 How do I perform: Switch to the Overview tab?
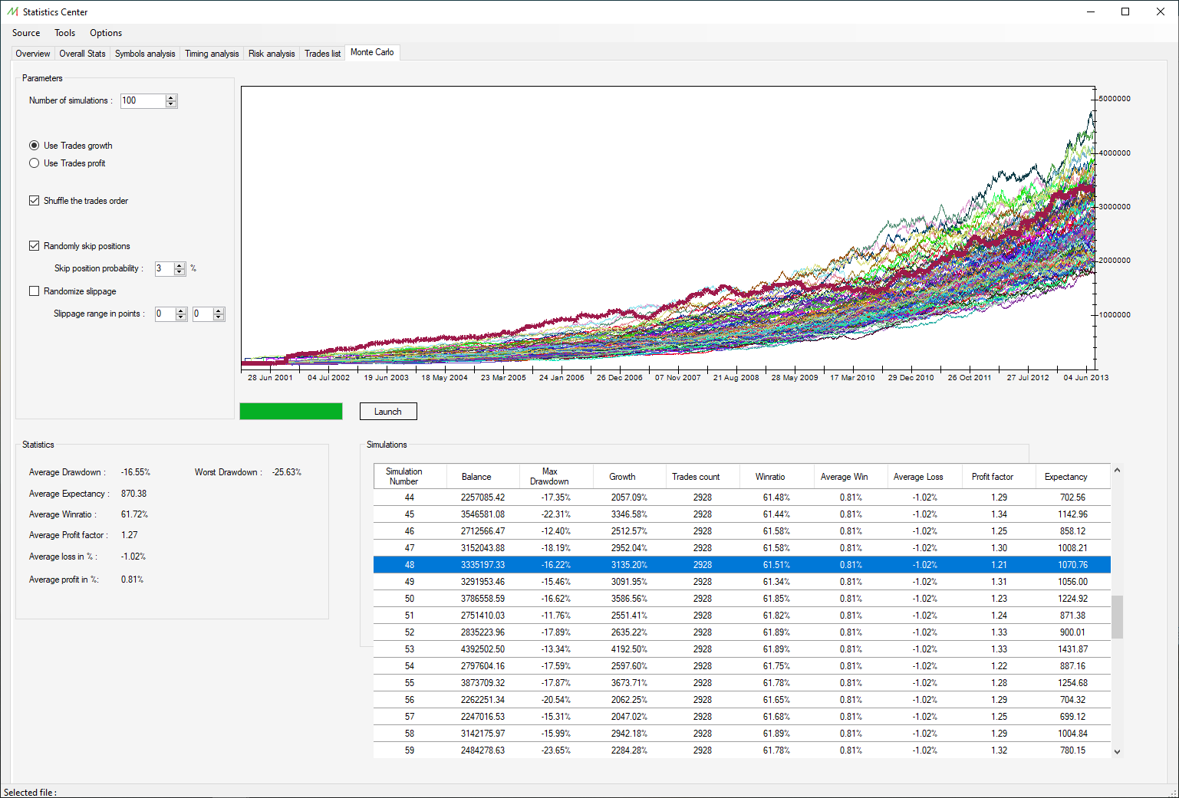pyautogui.click(x=33, y=54)
